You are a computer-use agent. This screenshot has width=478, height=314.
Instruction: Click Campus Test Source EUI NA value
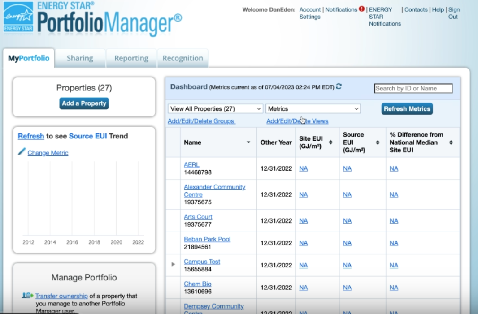(x=347, y=265)
